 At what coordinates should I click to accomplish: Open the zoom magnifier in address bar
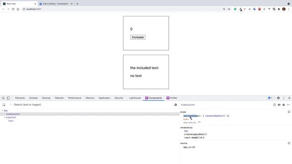tap(224, 9)
